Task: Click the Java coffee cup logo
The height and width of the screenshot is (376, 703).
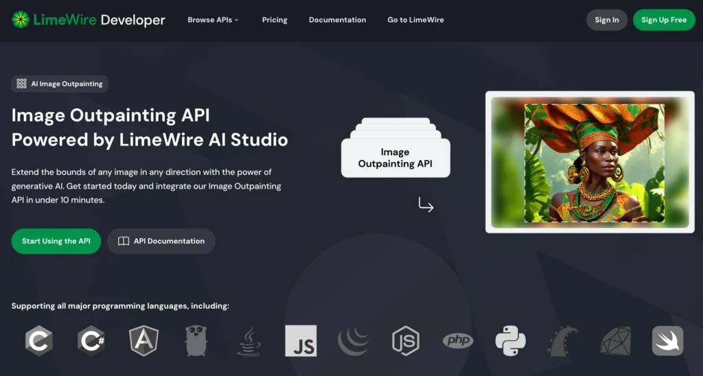Action: tap(249, 340)
